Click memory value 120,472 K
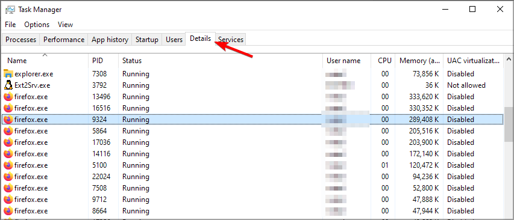The width and height of the screenshot is (514, 220). pos(424,165)
